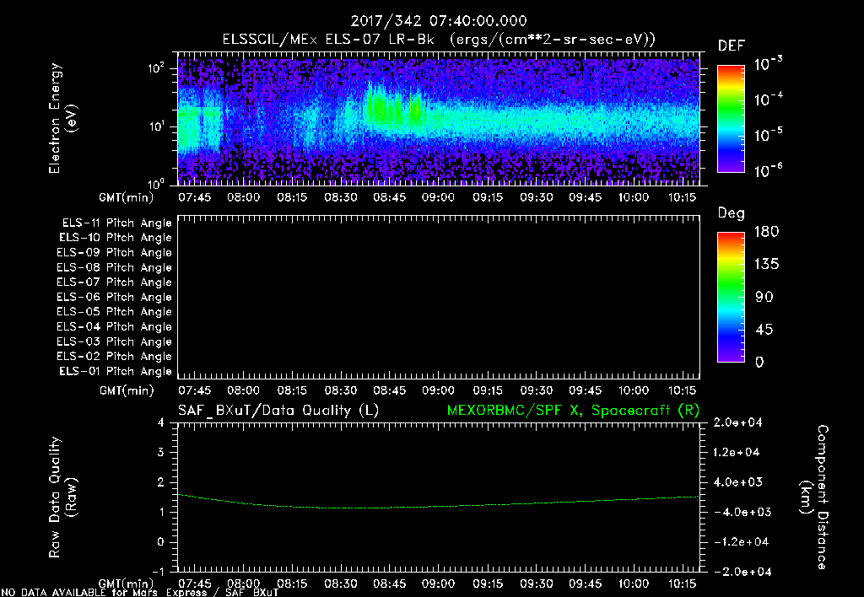Select the ELS-10 Pitch Angle label
The height and width of the screenshot is (597, 864).
(x=116, y=238)
